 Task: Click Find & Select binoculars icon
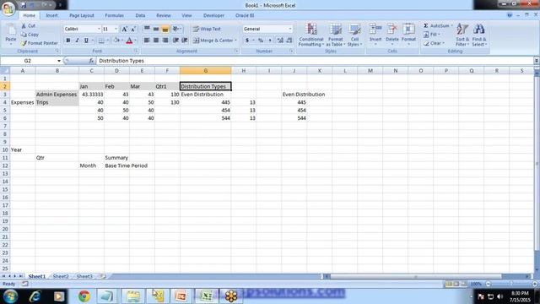coord(478,30)
